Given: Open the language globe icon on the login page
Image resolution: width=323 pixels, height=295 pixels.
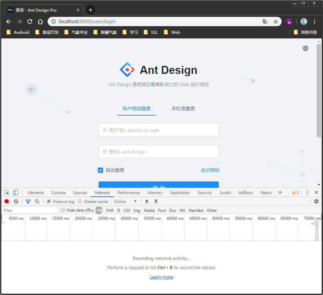Looking at the screenshot, I should (305, 48).
